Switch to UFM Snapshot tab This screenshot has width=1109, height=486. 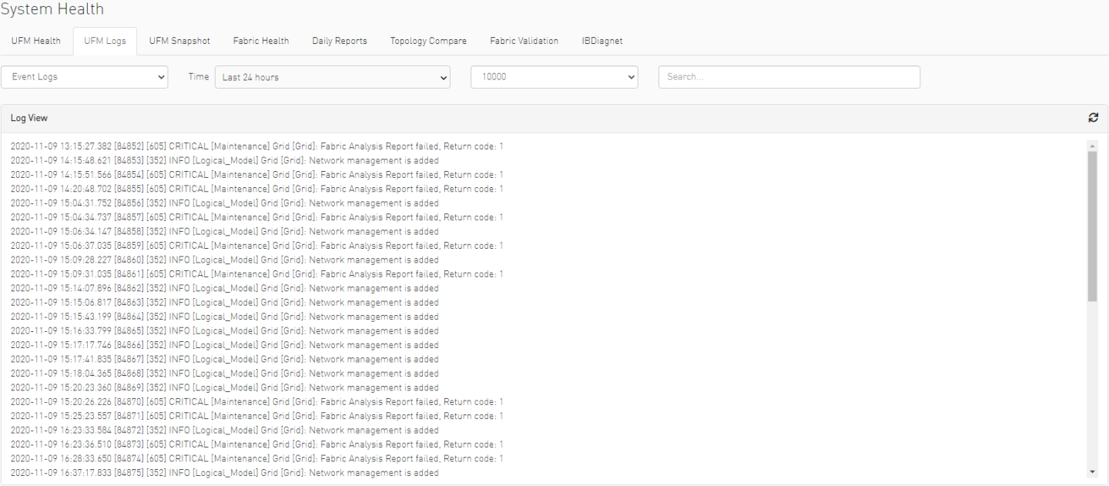pyautogui.click(x=179, y=41)
